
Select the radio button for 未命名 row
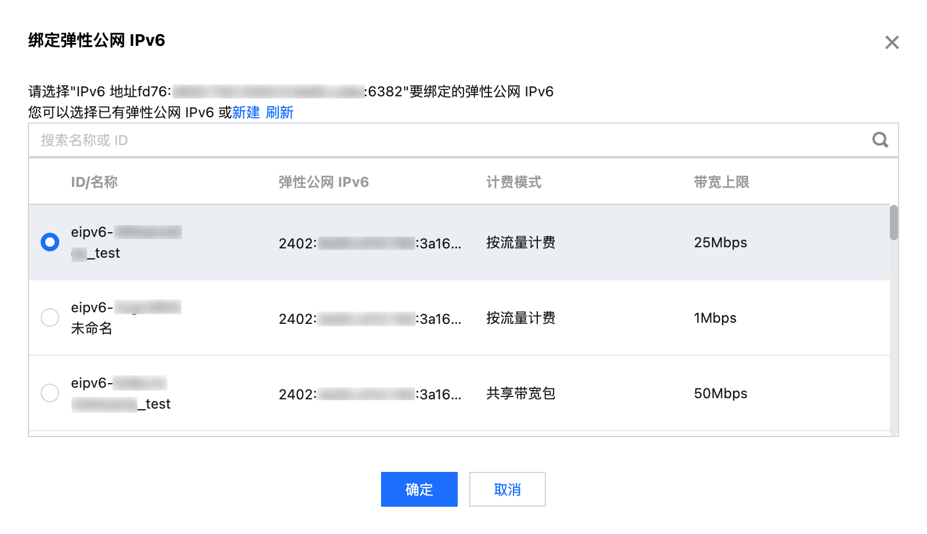(50, 317)
